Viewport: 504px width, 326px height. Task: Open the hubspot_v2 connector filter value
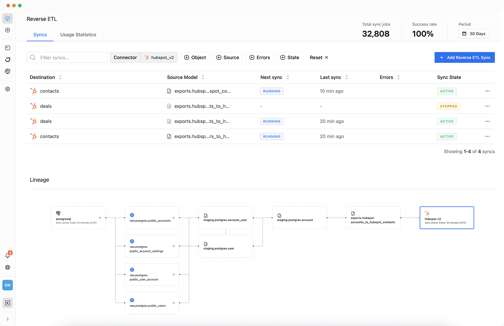click(x=159, y=57)
